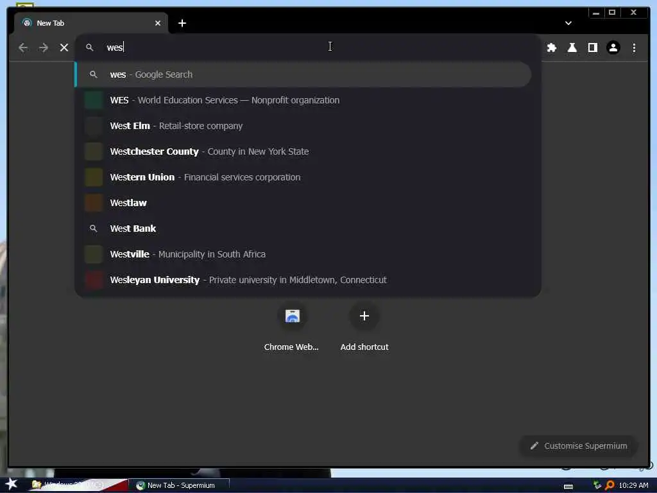Close the New Tab tab
The image size is (657, 493).
pyautogui.click(x=158, y=23)
